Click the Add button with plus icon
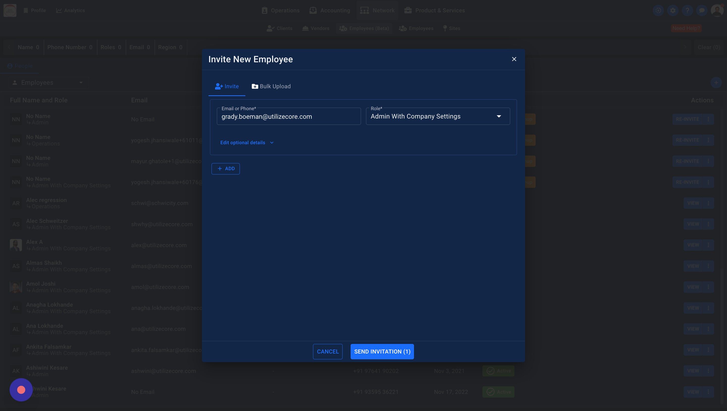This screenshot has width=727, height=411. point(225,168)
